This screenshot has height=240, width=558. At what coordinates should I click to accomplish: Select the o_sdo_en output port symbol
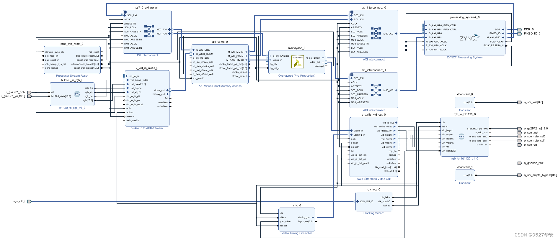520,145
